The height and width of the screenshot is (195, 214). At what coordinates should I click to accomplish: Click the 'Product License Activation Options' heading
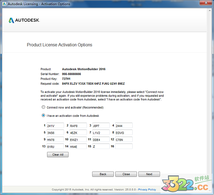[60, 45]
